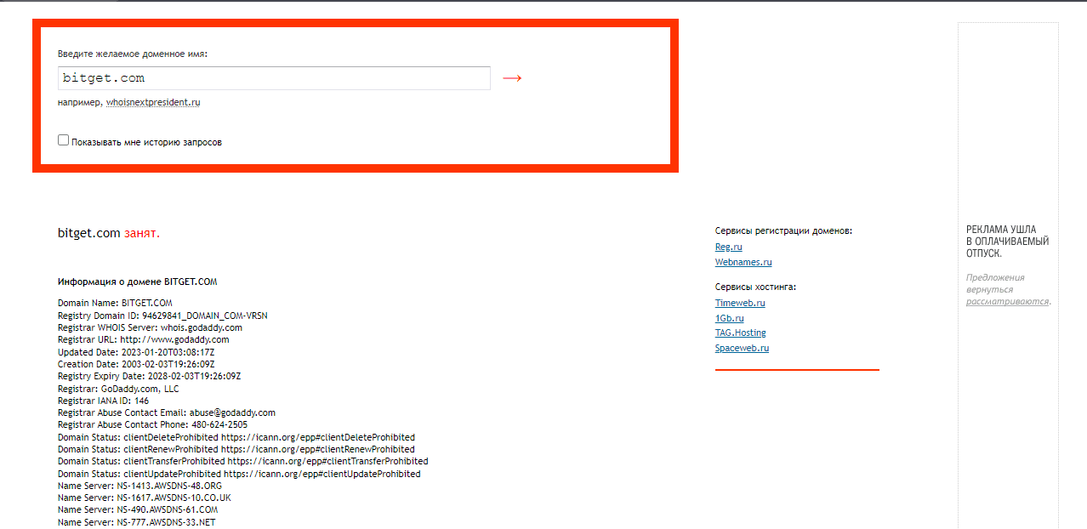Click the clientTransferProhibited icann.org URL
Viewport: 1087px width, 529px height.
click(x=327, y=461)
